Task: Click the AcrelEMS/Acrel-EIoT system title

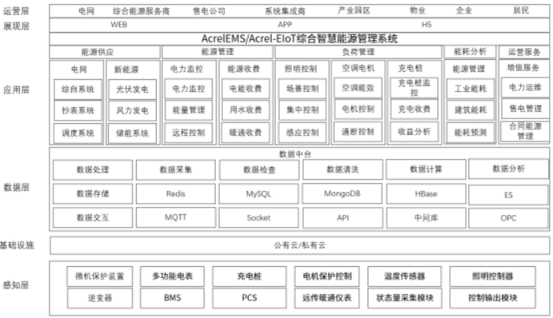Action: tap(300, 38)
